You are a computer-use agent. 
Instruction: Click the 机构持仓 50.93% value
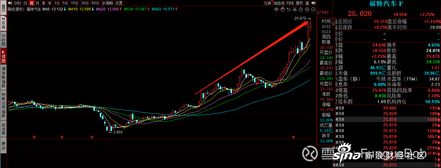click(432, 102)
